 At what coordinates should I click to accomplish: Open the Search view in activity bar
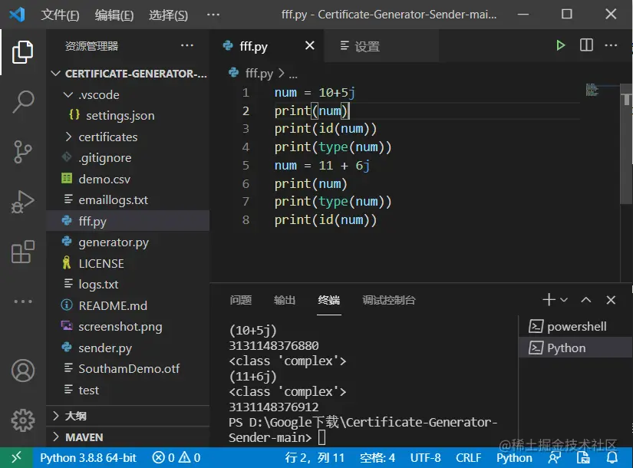22,102
